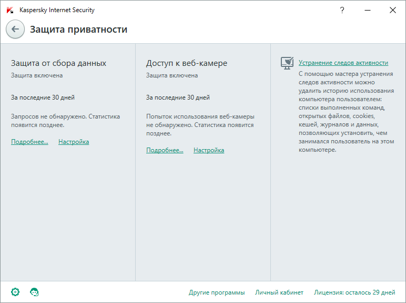
Task: Click the Запросов не обнаружено statistics text
Action: pos(66,121)
